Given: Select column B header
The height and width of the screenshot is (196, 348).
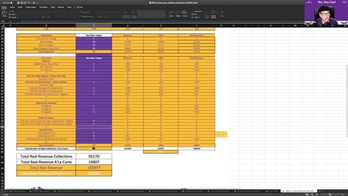Looking at the screenshot, I should 46,26.
